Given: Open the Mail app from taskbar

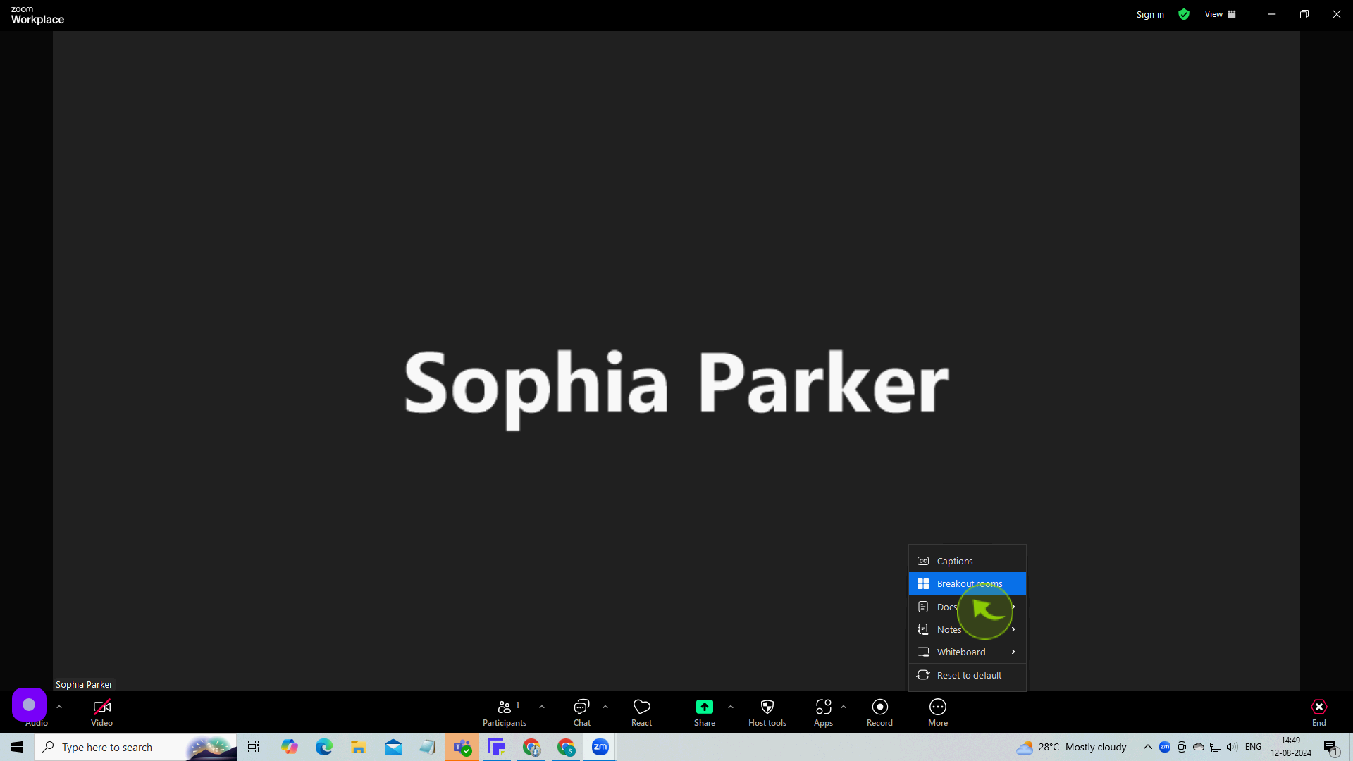Looking at the screenshot, I should tap(393, 747).
